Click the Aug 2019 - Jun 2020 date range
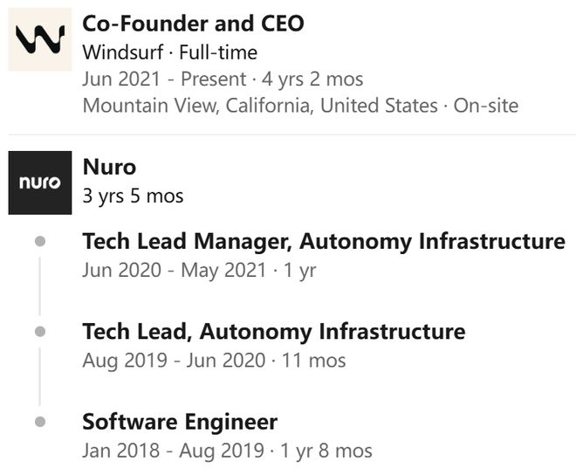576x468 pixels. [214, 361]
